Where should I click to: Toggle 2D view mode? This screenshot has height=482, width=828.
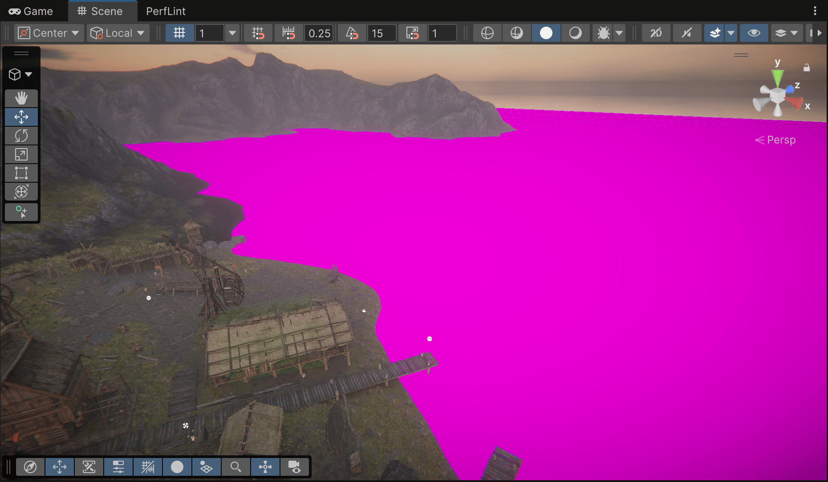[656, 33]
